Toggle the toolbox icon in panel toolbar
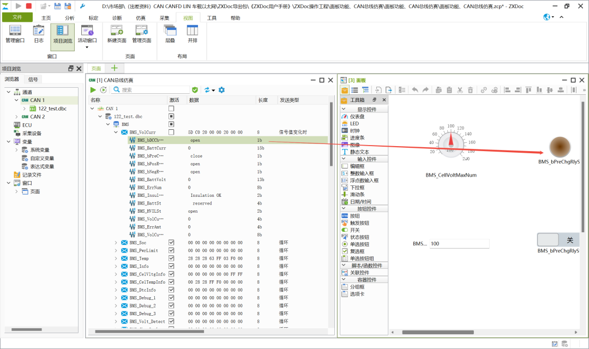This screenshot has width=589, height=349. (345, 90)
